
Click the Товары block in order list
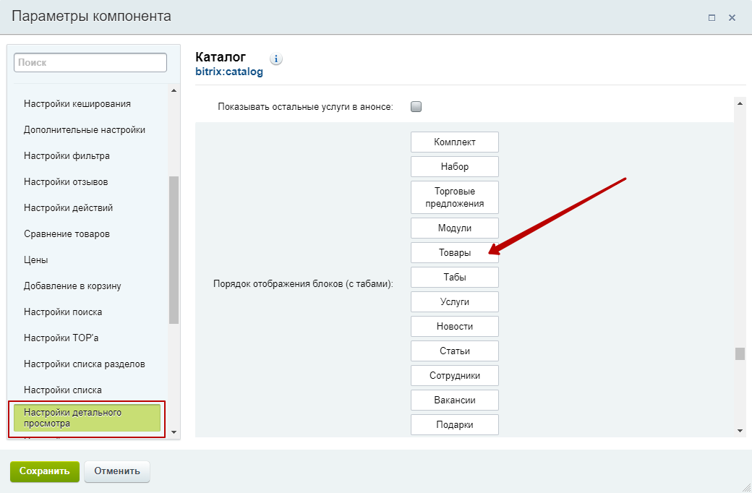454,252
